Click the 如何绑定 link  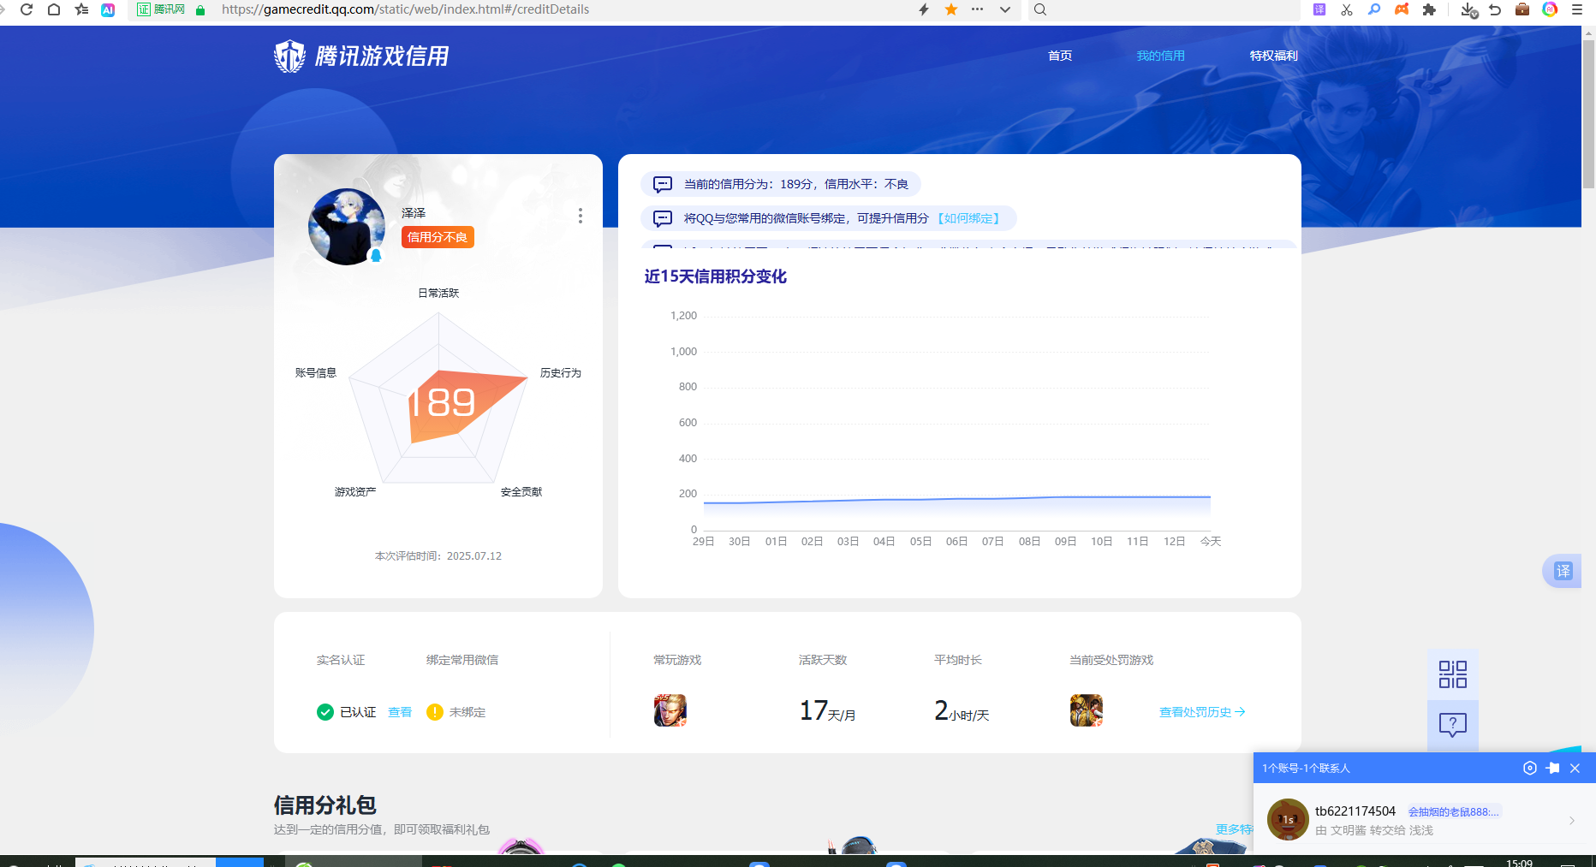pyautogui.click(x=968, y=218)
